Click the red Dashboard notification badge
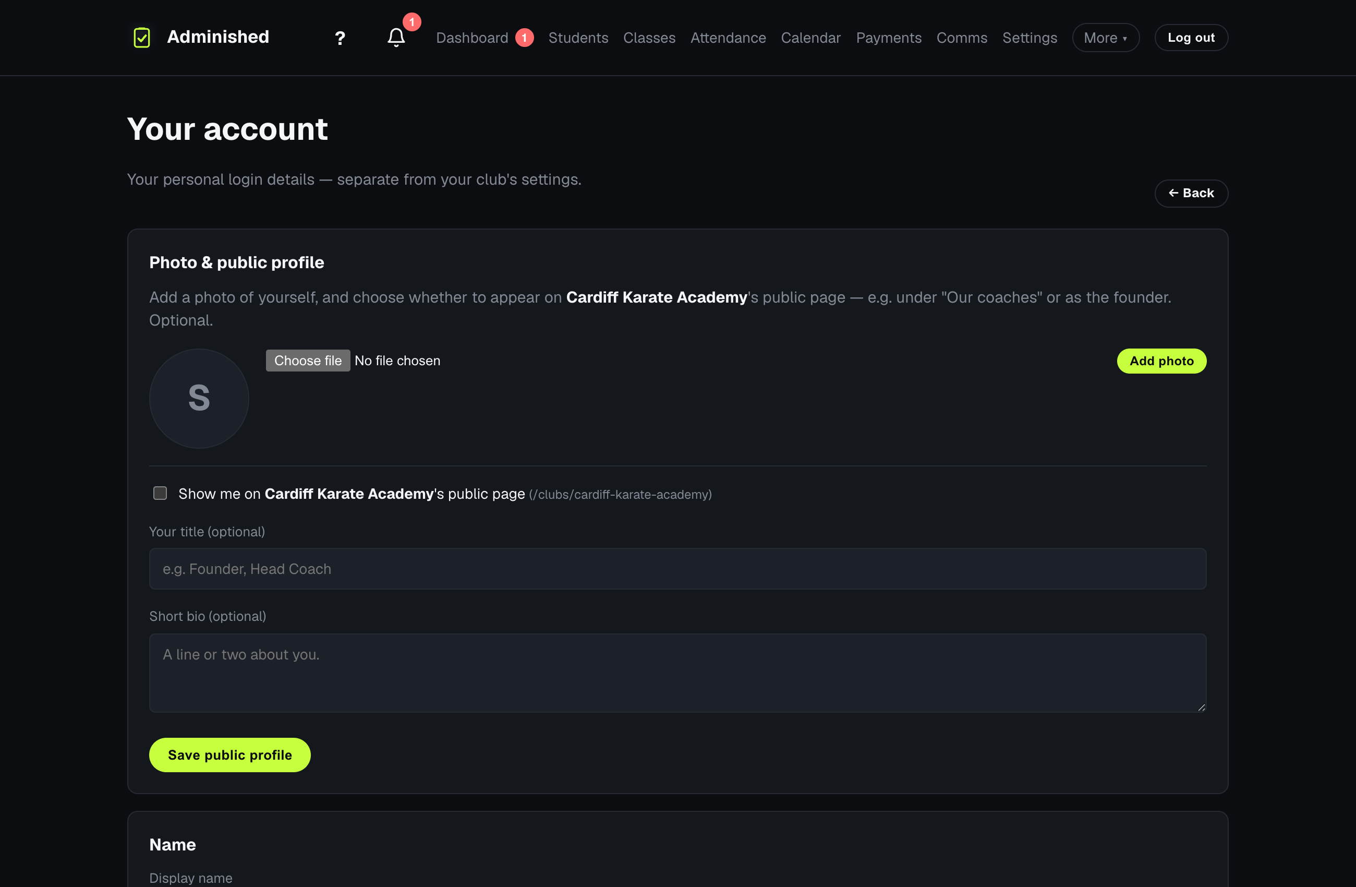Image resolution: width=1356 pixels, height=887 pixels. point(524,38)
